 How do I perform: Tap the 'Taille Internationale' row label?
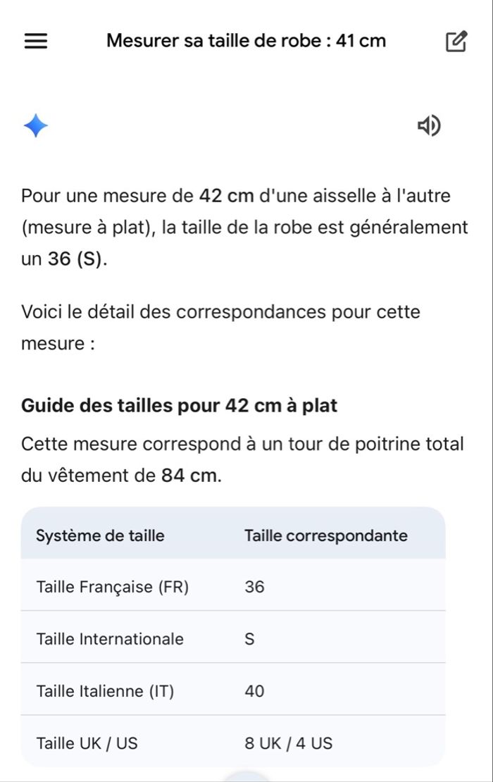[110, 639]
